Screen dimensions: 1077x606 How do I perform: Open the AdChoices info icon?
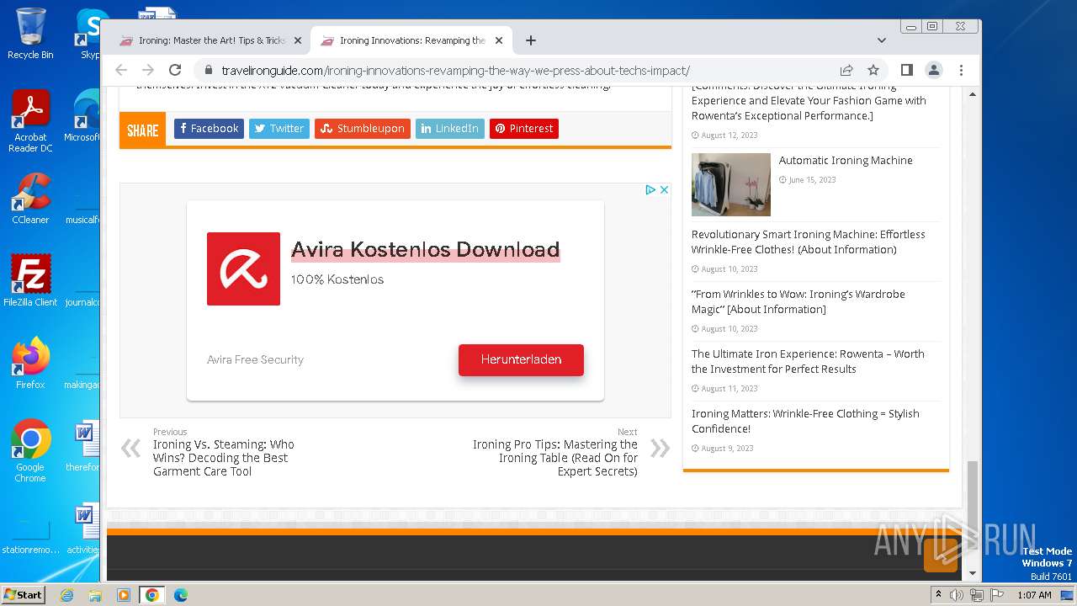650,190
